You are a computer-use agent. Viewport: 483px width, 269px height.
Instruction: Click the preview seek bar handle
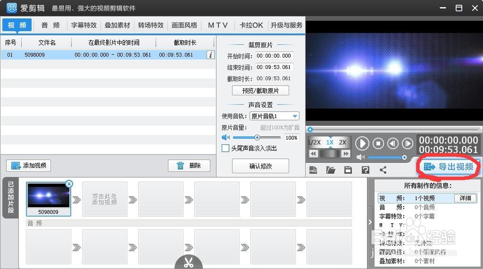310,130
